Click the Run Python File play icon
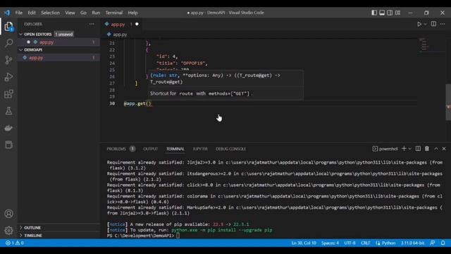The width and height of the screenshot is (451, 254). click(419, 24)
